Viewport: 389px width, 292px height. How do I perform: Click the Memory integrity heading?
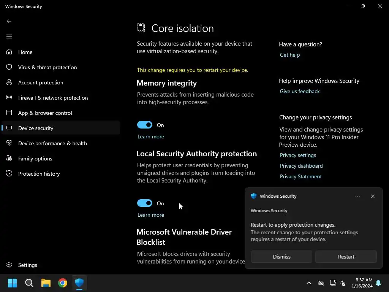[167, 83]
